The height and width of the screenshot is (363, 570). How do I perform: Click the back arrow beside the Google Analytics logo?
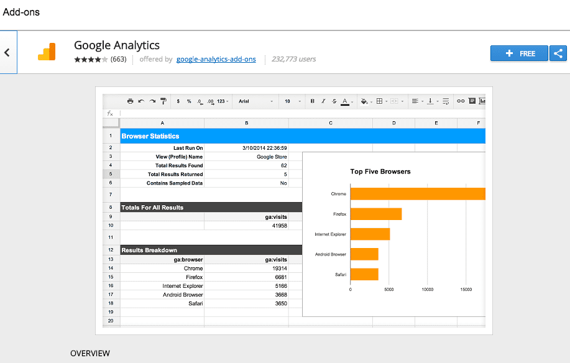point(7,53)
